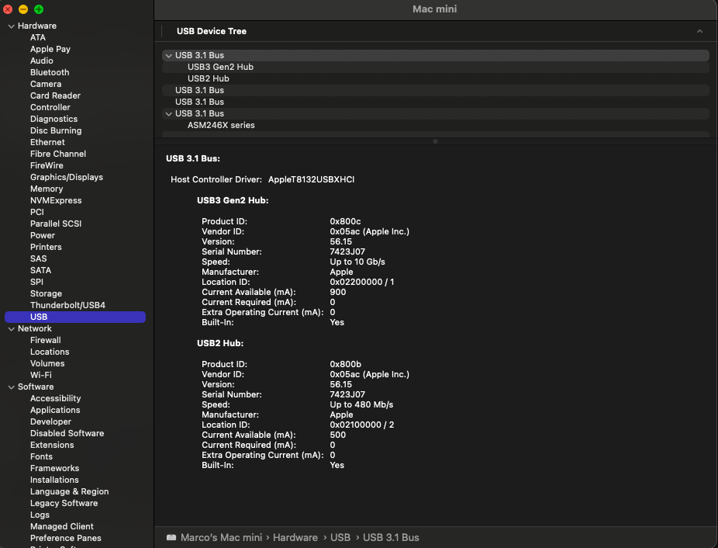Screen dimensions: 718x548
Task: Select SATA in the sidebar
Action: [x=41, y=270]
